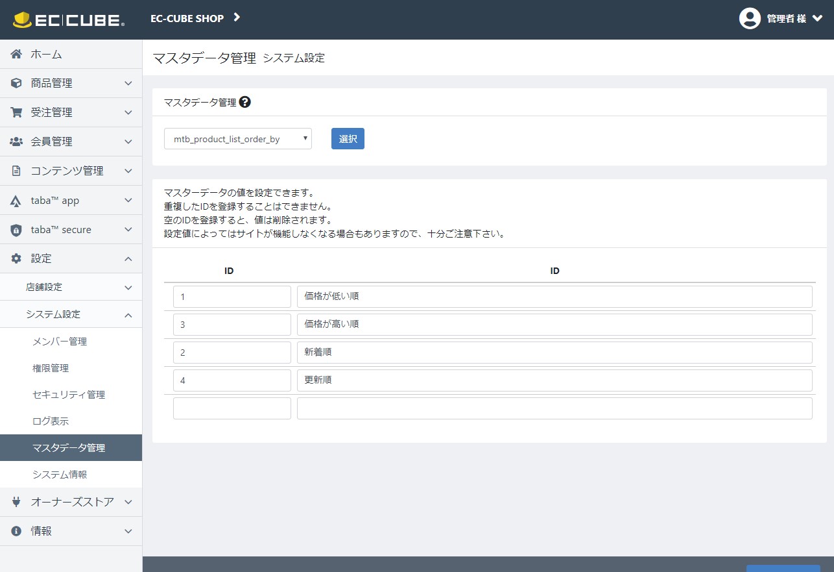Click the EC-CUBE logo

[68, 19]
